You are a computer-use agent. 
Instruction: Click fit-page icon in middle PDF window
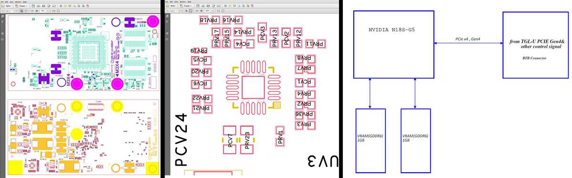tap(223, 10)
